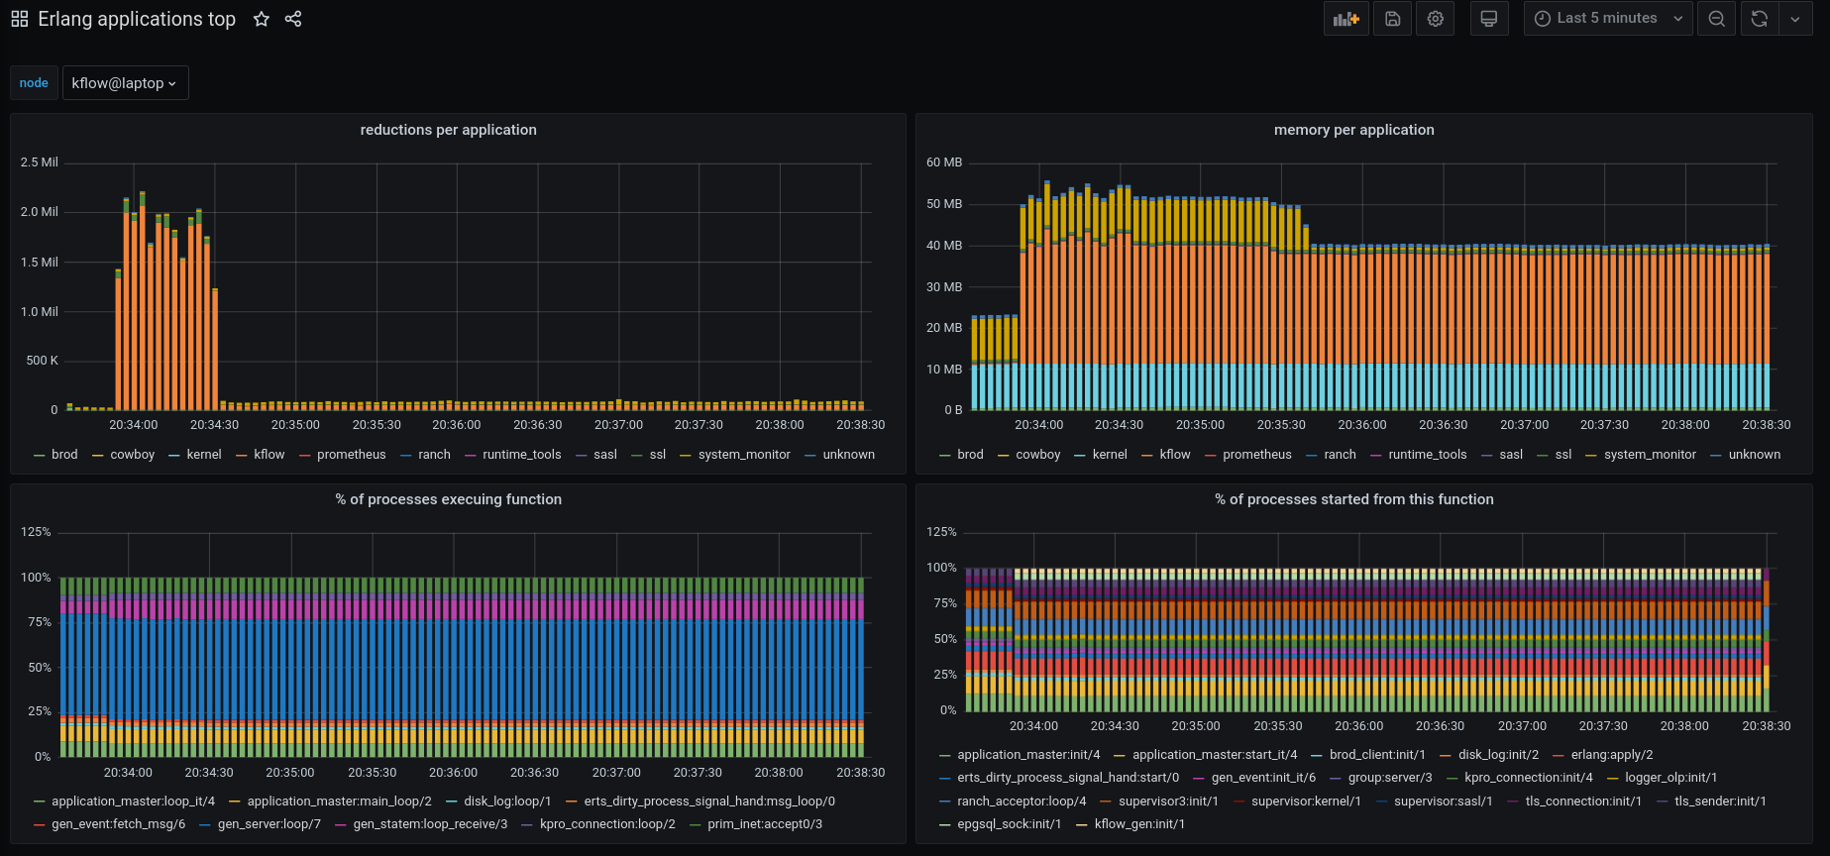
Task: Click the node variable label
Action: [34, 83]
